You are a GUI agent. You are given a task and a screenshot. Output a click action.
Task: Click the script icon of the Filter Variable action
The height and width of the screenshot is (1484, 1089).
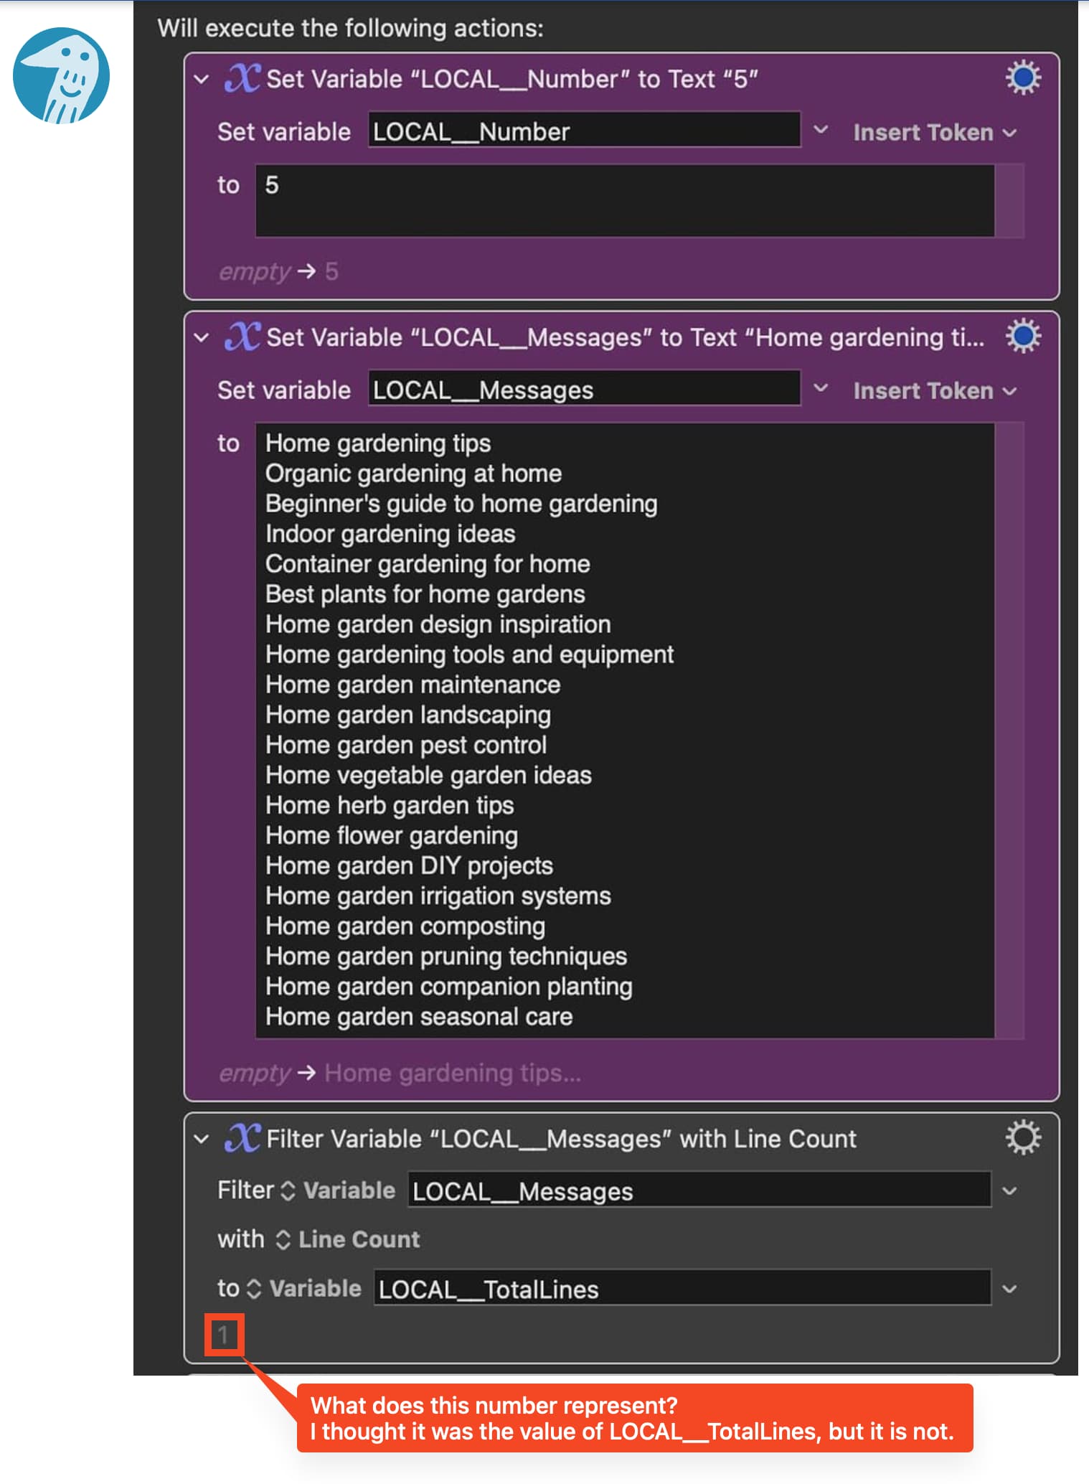coord(242,1137)
